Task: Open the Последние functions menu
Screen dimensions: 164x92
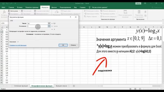Action: tap(14, 14)
